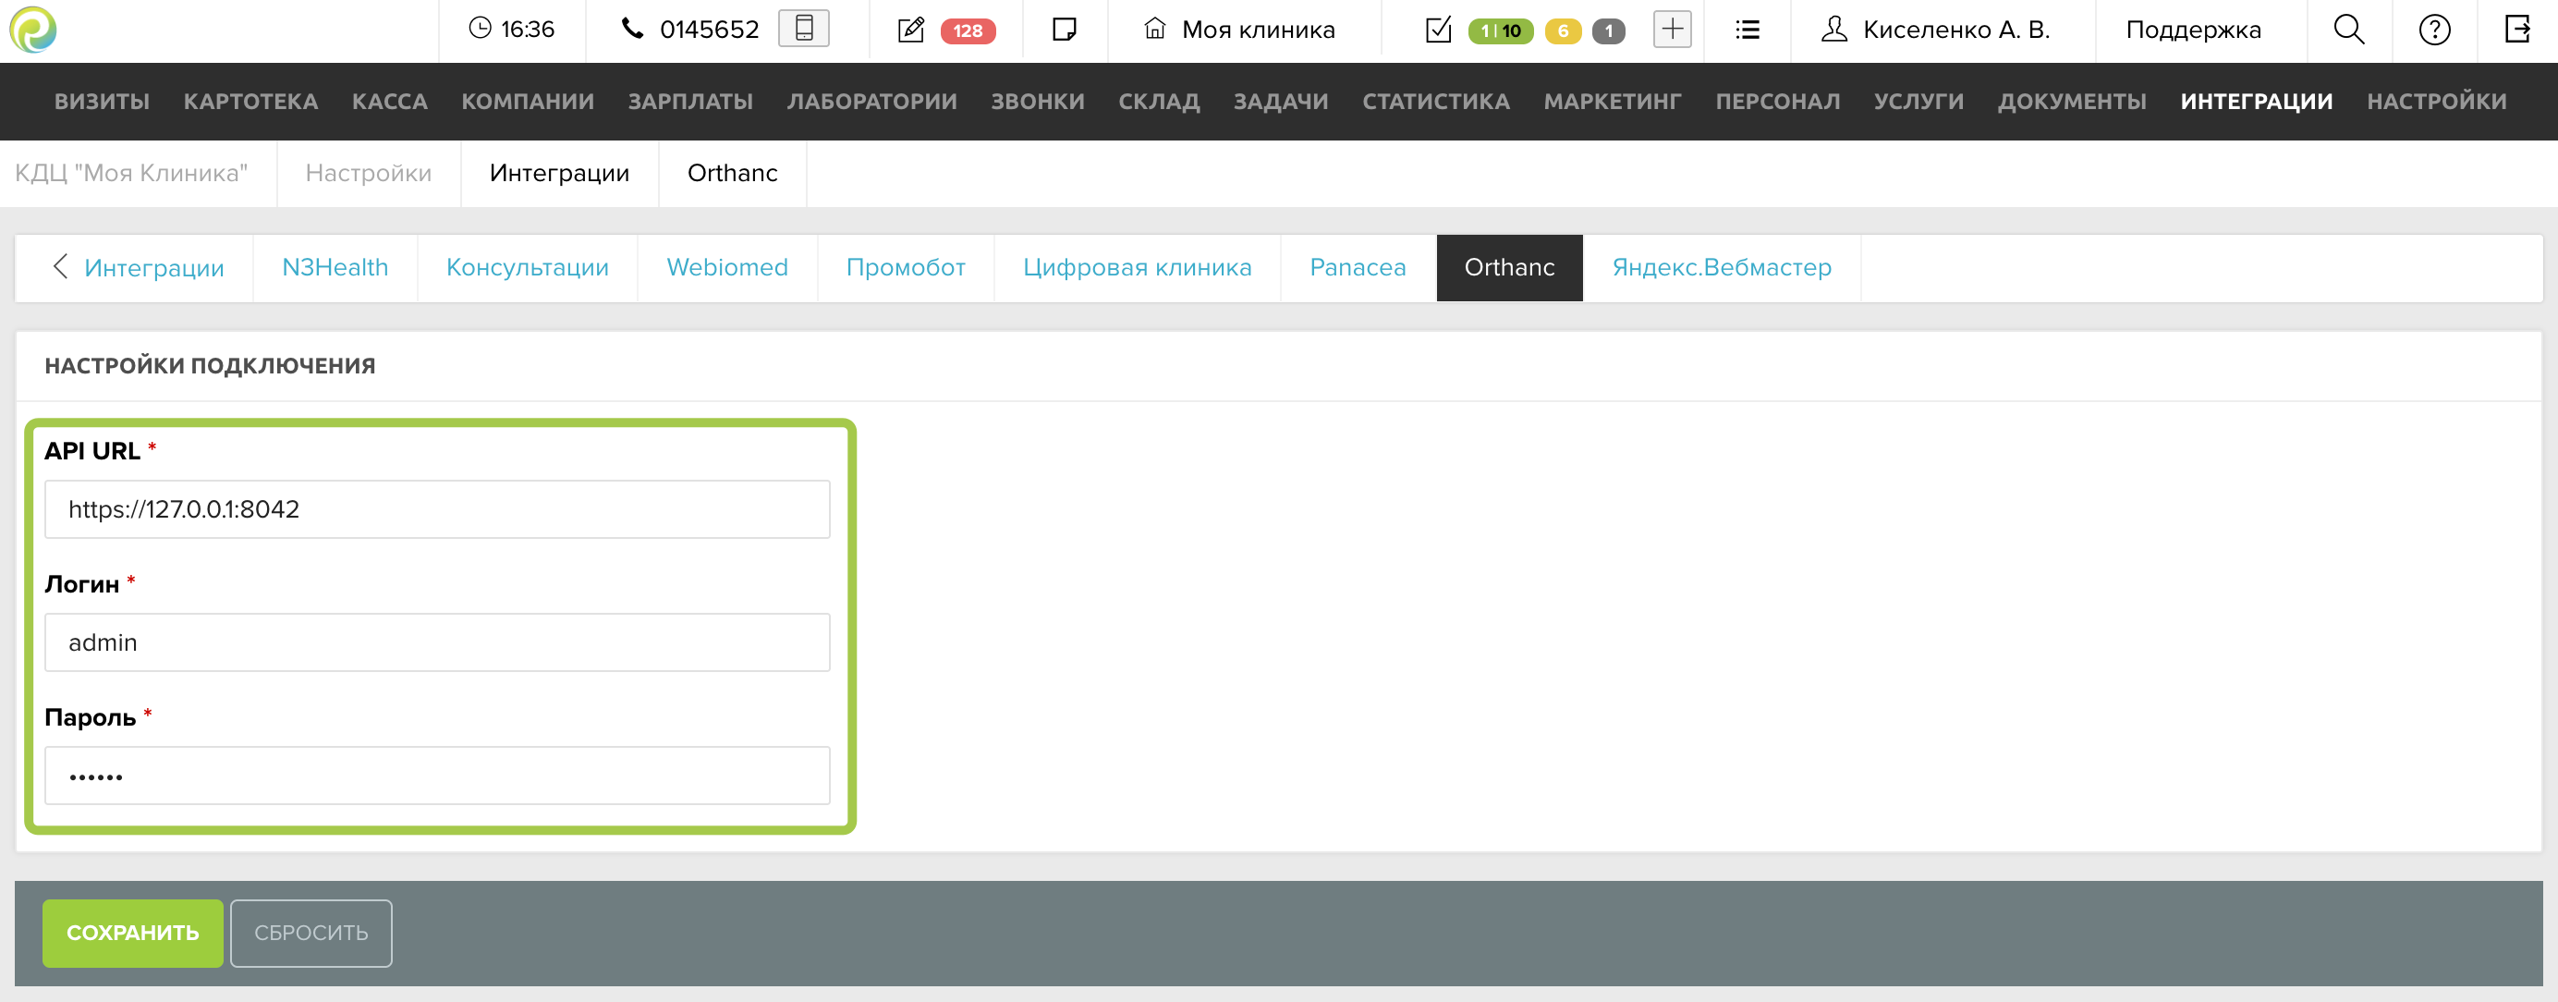Open the КАРТОТЕКА menu

(x=250, y=102)
